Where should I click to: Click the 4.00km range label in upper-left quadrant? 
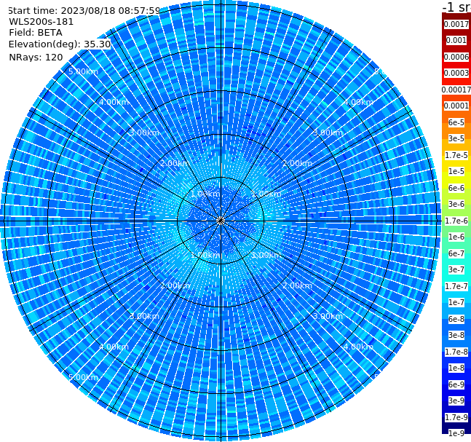pyautogui.click(x=114, y=102)
